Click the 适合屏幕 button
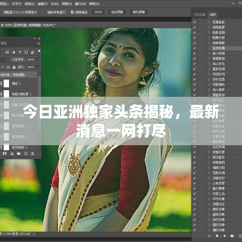The height and width of the screenshot is (242, 242). tap(117, 12)
